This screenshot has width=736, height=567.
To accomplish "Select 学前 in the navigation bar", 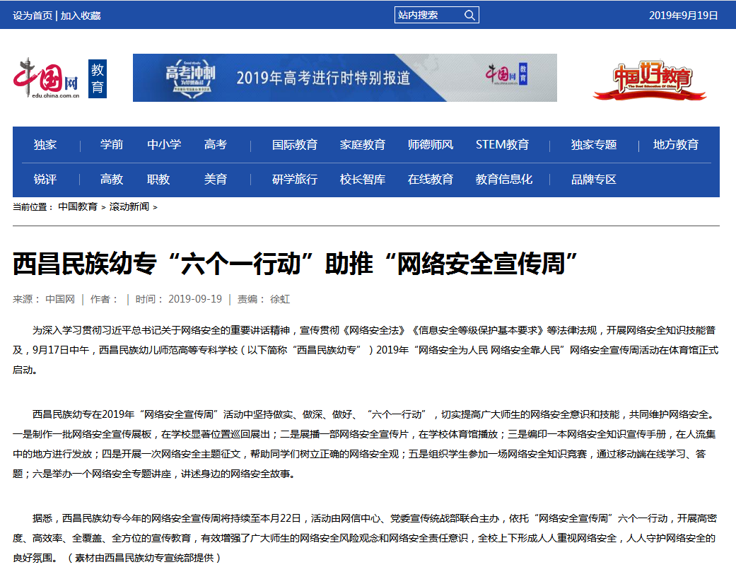I will point(112,145).
